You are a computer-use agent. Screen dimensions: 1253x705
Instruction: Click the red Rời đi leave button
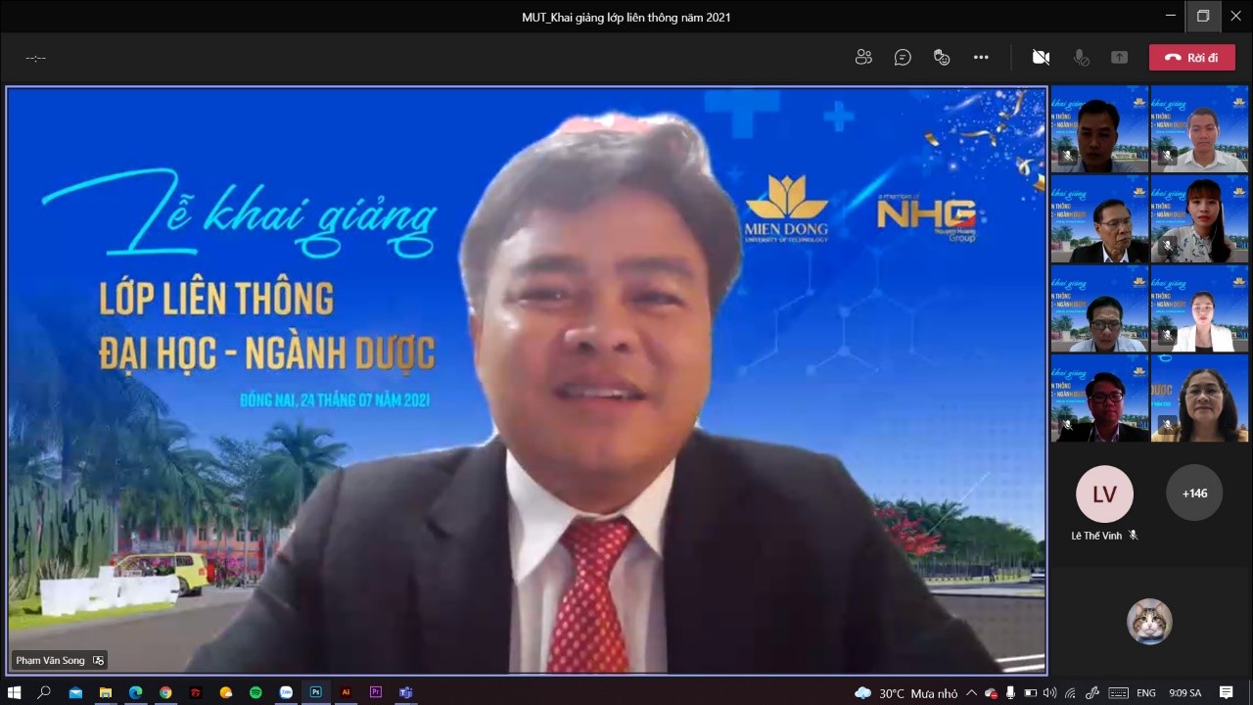coord(1191,58)
